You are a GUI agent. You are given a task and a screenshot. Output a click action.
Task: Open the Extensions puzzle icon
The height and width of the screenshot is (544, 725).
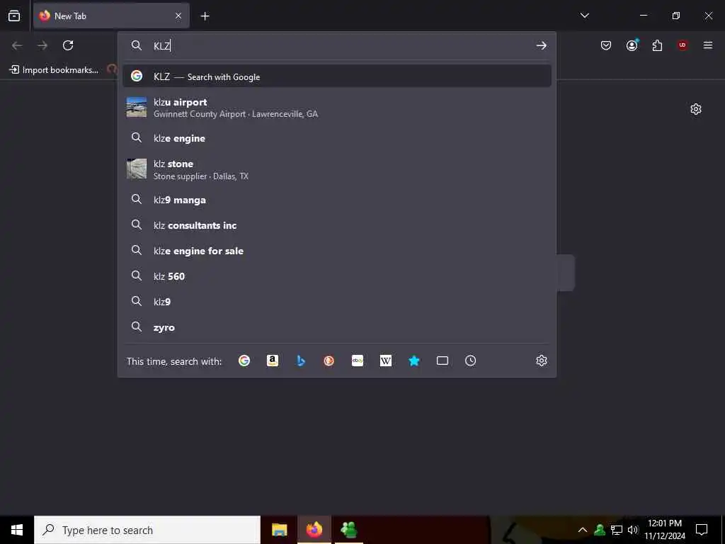point(657,45)
